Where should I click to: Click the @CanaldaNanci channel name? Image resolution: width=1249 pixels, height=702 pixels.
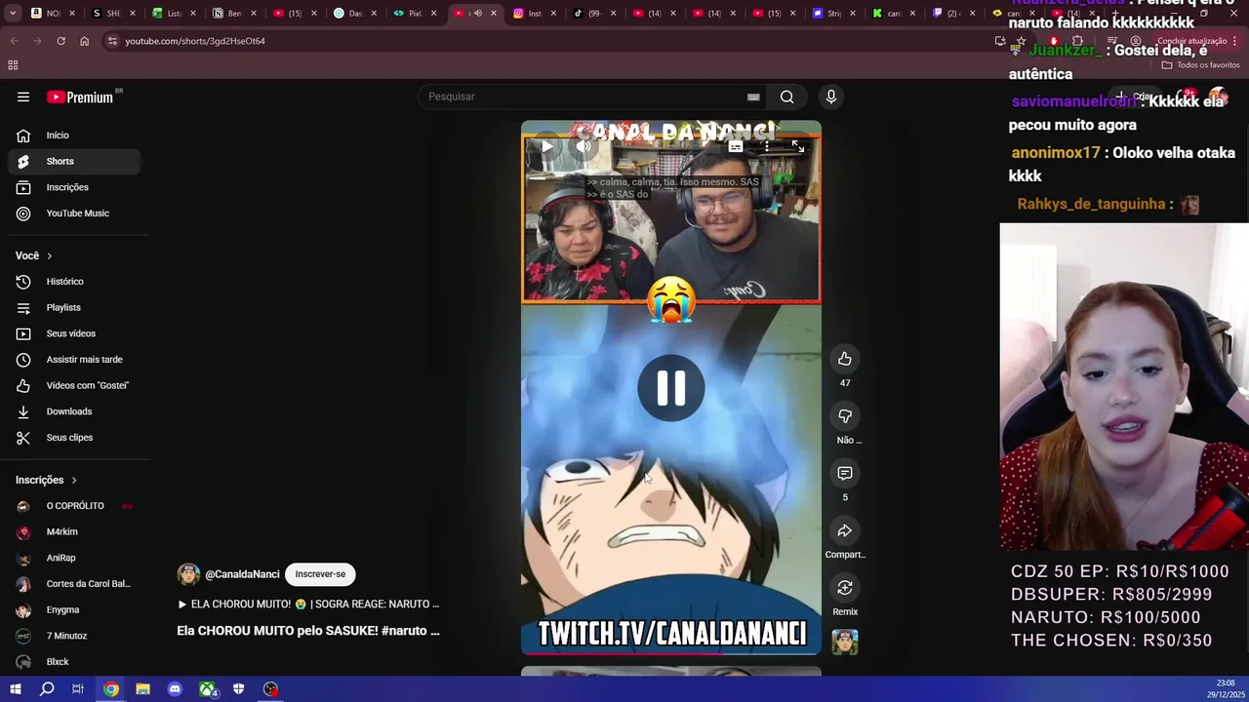(x=242, y=574)
